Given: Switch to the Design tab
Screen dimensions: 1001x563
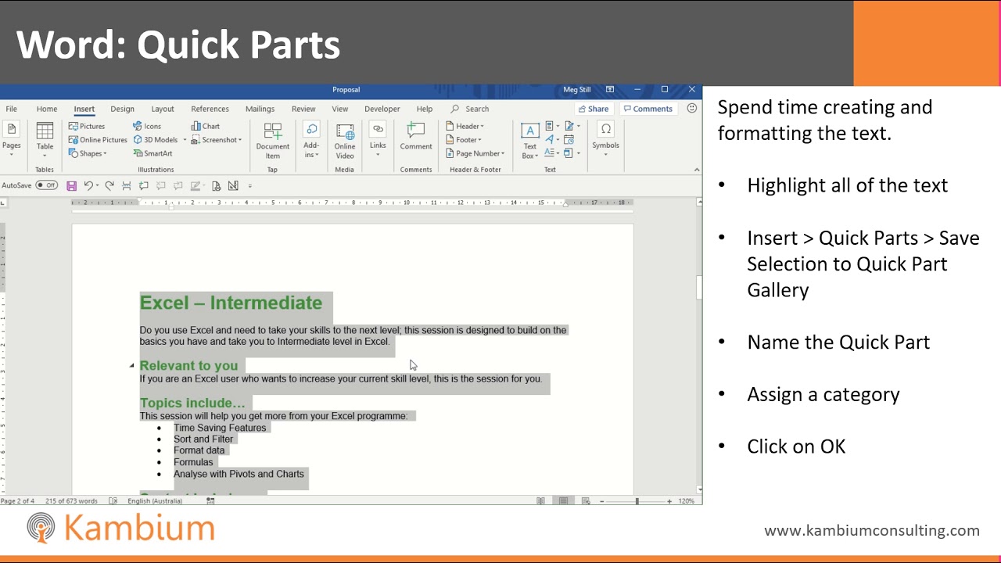Looking at the screenshot, I should point(122,109).
